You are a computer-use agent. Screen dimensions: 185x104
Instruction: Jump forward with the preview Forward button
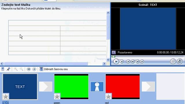(142, 62)
